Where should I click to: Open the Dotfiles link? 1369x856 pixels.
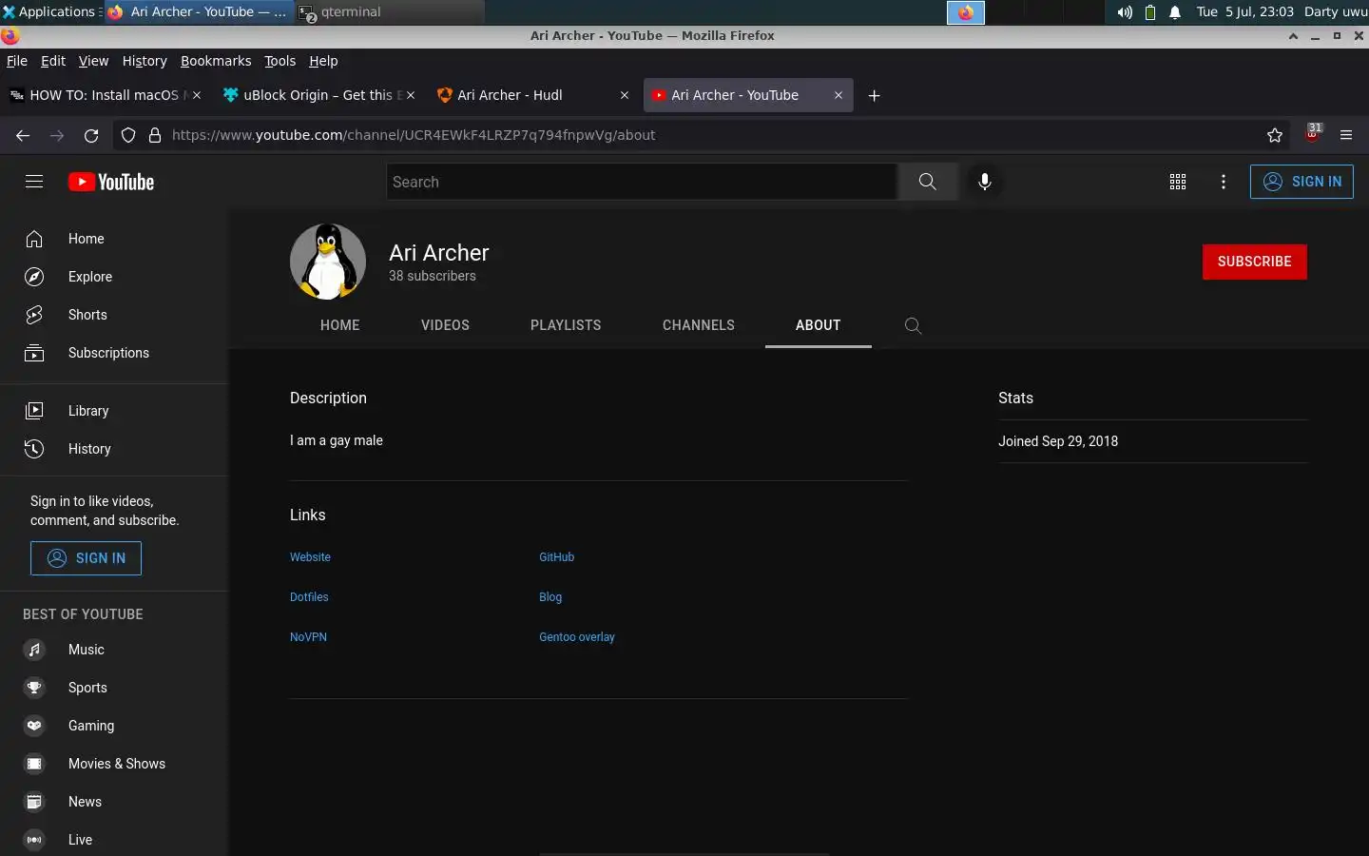(x=309, y=597)
